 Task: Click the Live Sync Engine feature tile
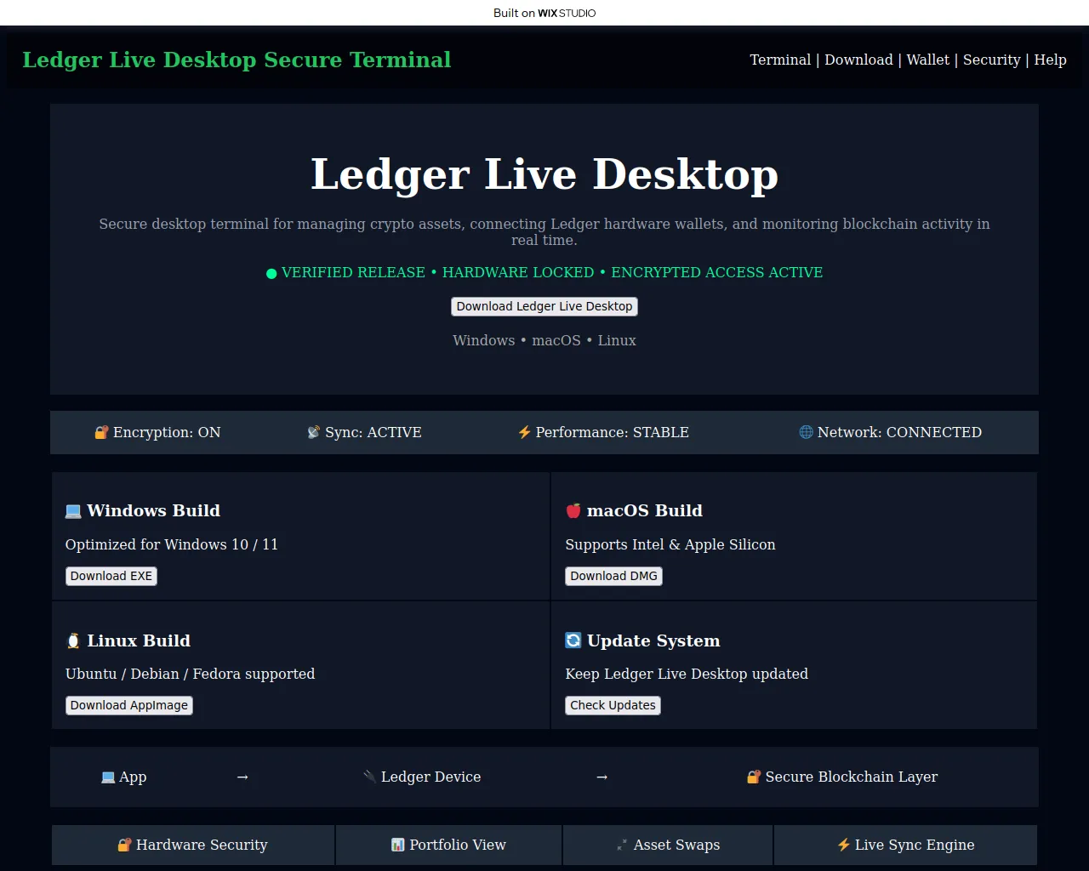click(x=906, y=845)
